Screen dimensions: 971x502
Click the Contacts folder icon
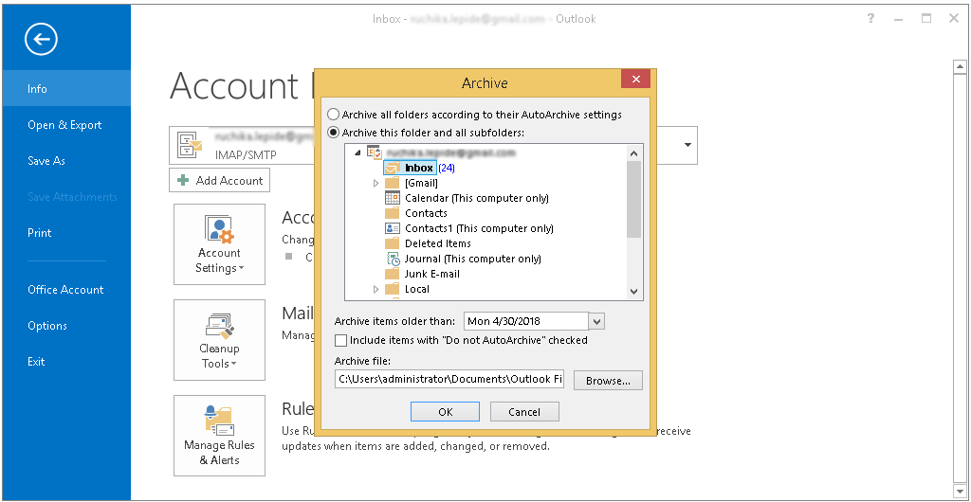392,213
